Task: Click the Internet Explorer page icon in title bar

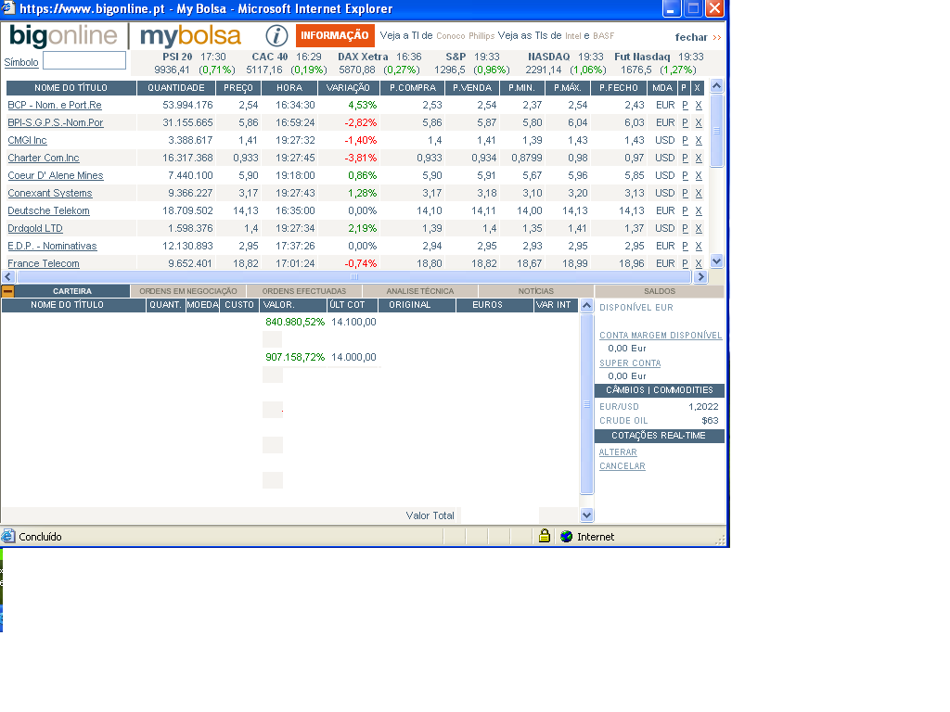Action: point(9,7)
